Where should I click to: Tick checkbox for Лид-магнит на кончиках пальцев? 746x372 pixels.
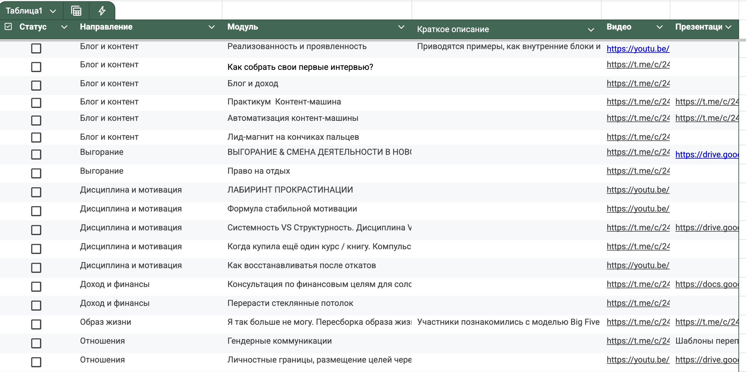click(36, 137)
